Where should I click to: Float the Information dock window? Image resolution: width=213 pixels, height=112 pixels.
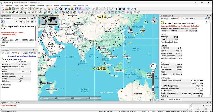pyautogui.click(x=33, y=50)
